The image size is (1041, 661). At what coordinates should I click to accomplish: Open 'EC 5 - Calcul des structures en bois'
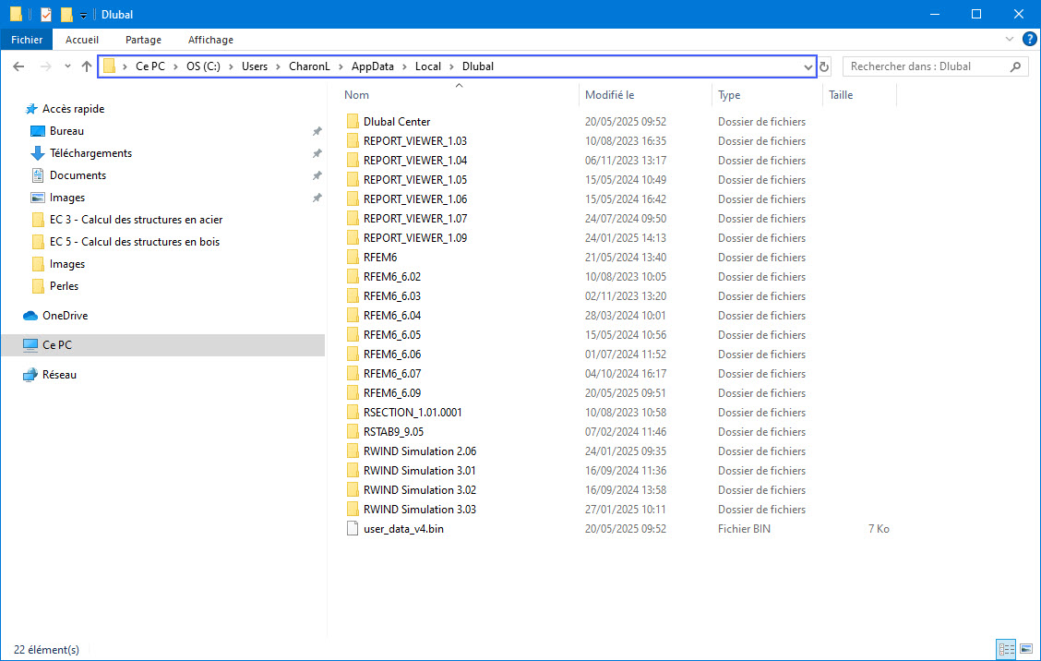coord(134,242)
